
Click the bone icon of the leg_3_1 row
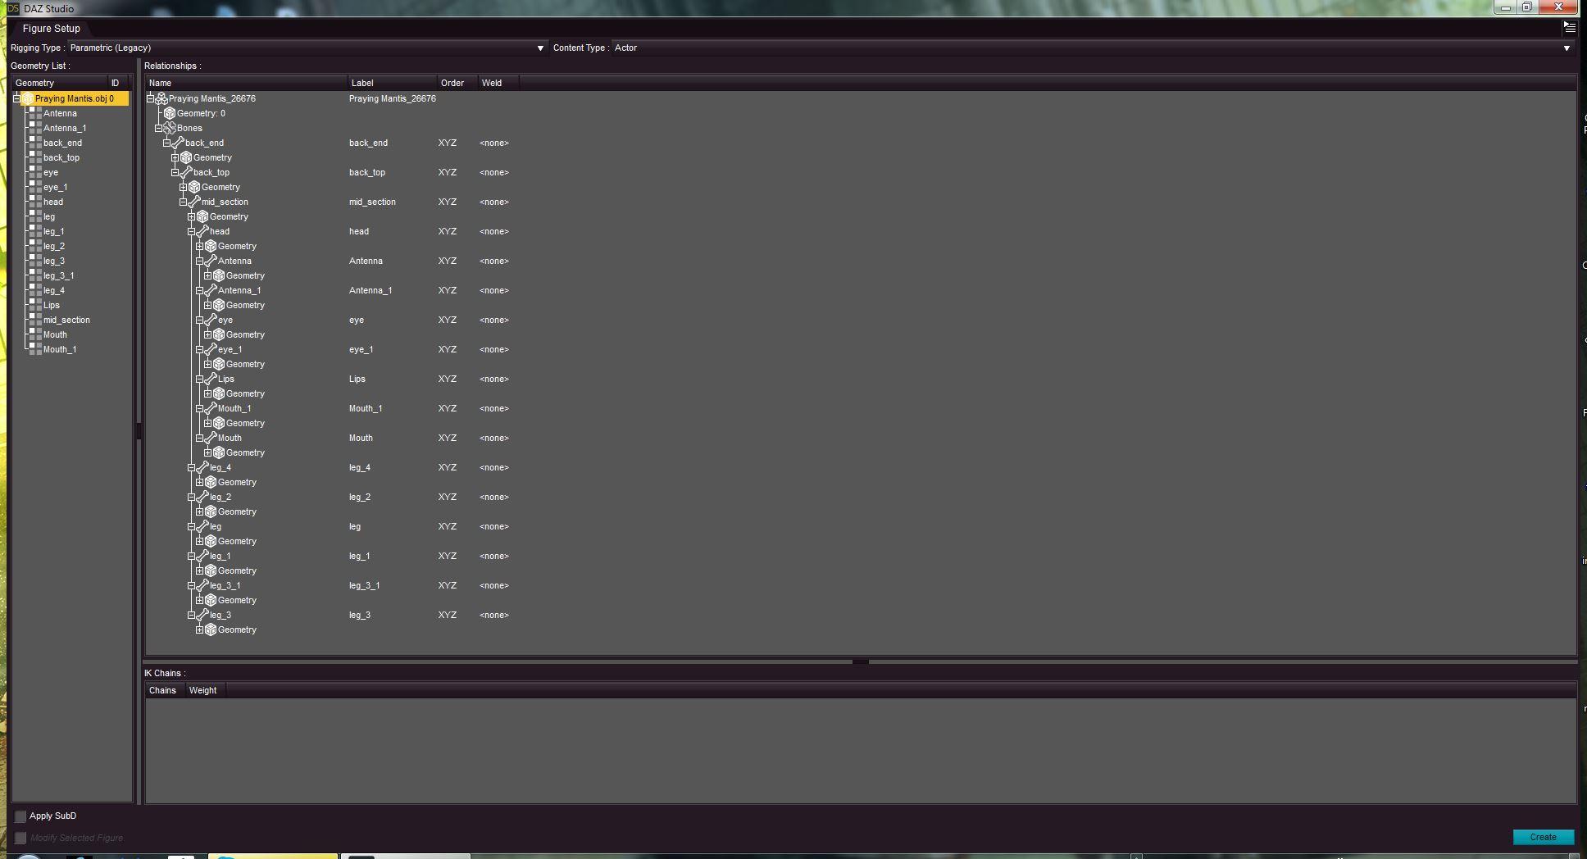[202, 585]
